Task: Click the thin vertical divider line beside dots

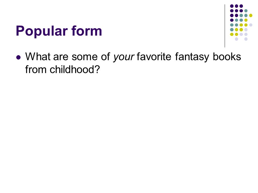Action: (225, 26)
